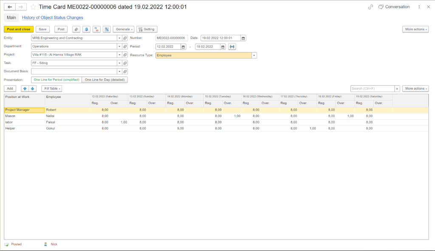Select employee Gokul cell
The height and width of the screenshot is (251, 435).
tap(68, 128)
